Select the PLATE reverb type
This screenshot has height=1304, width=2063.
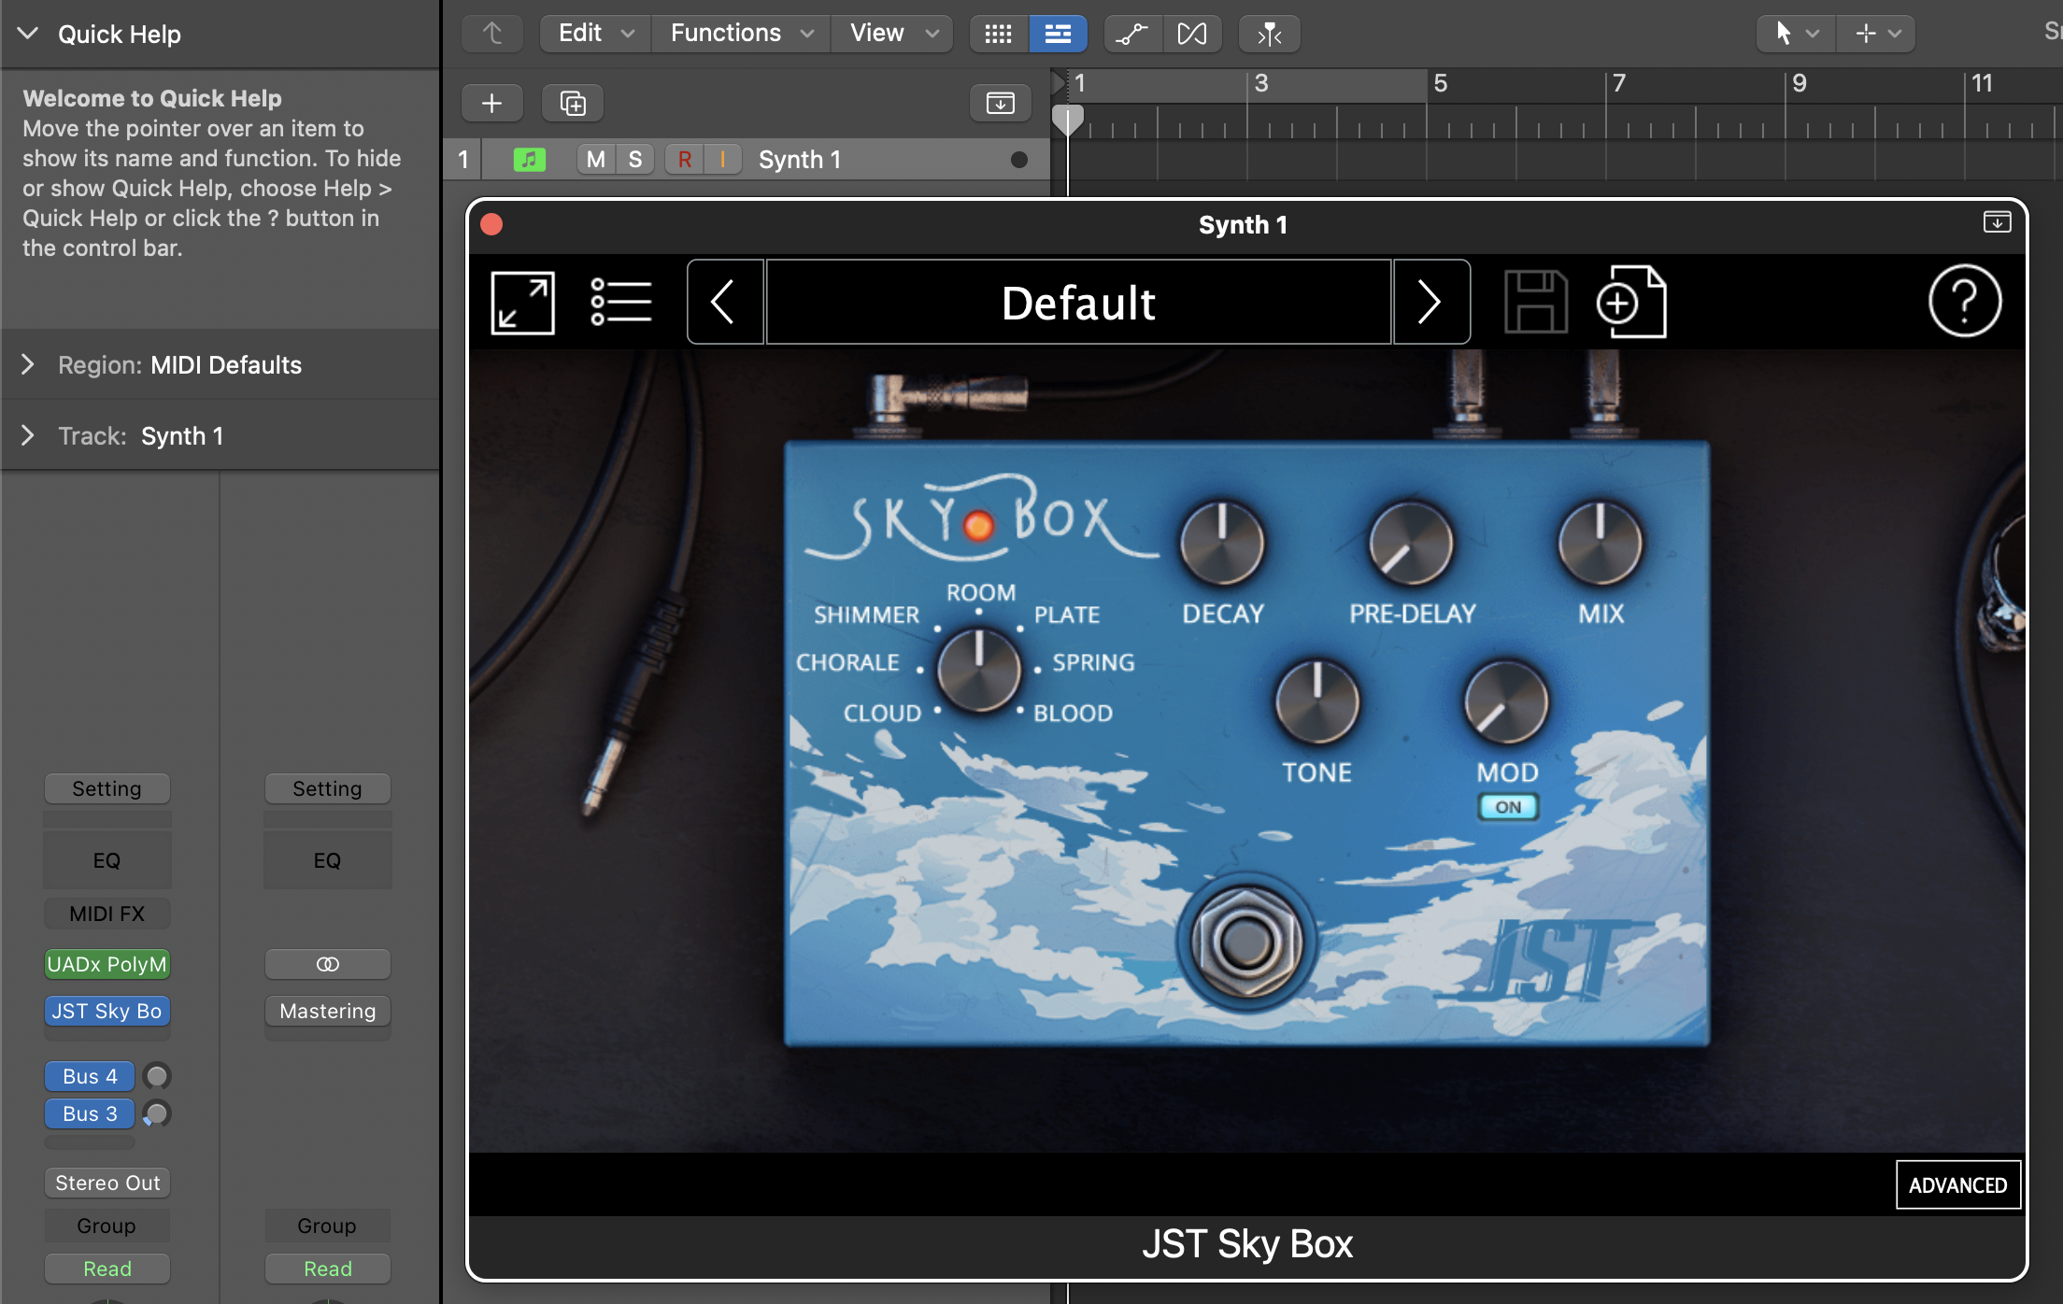point(1067,615)
